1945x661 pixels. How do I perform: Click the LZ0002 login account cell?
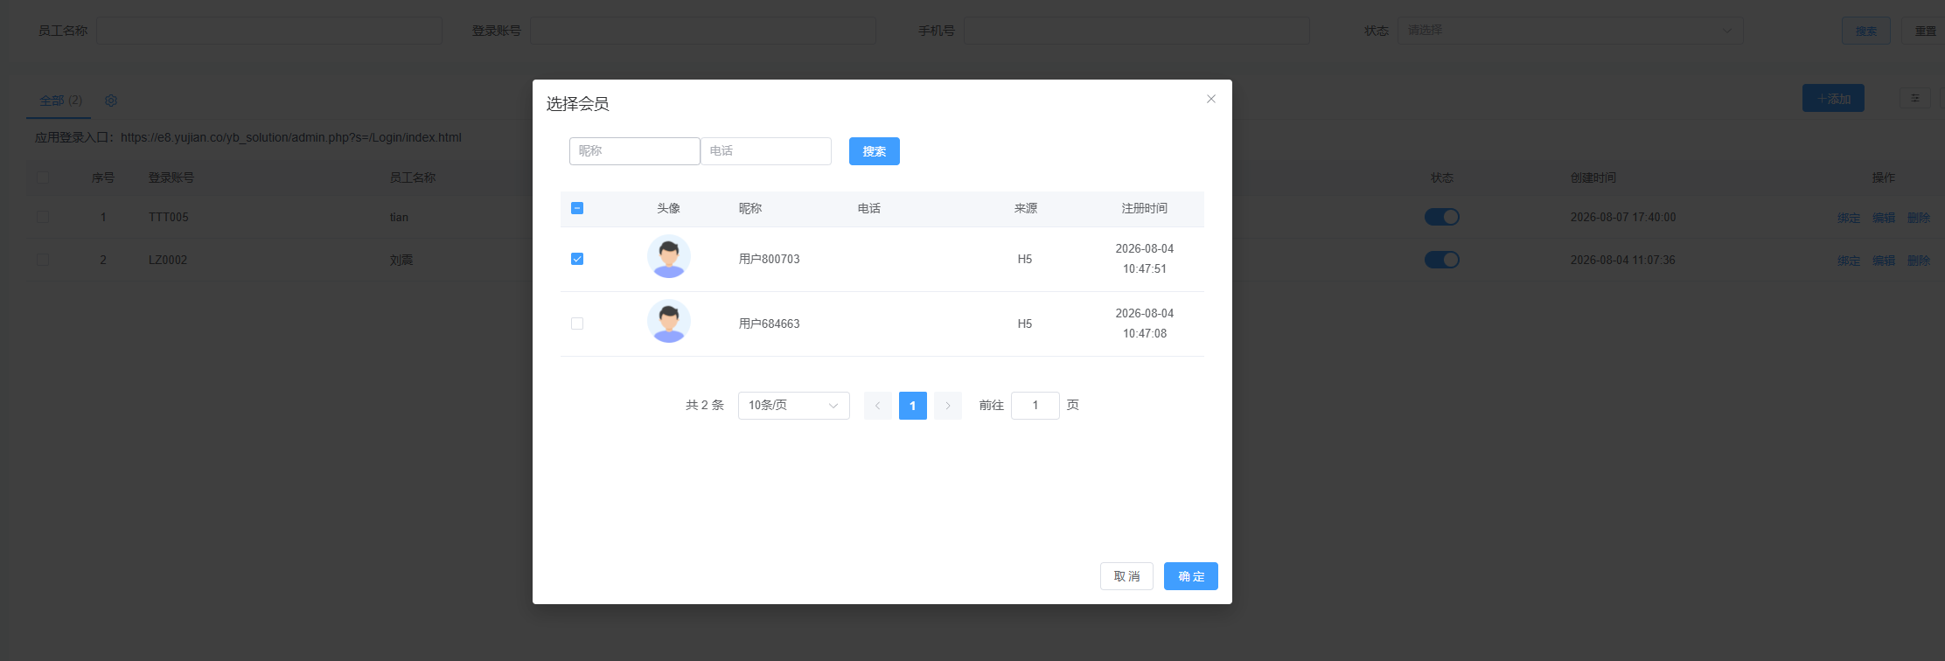coord(168,260)
